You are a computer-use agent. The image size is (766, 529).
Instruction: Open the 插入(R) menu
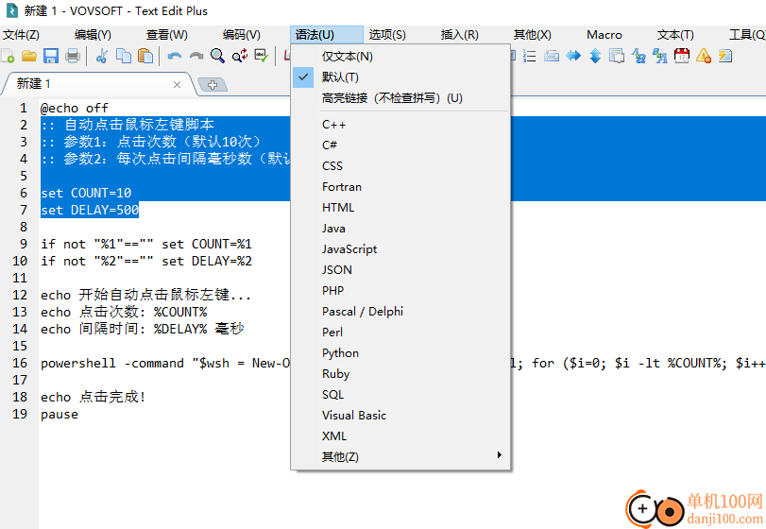459,35
